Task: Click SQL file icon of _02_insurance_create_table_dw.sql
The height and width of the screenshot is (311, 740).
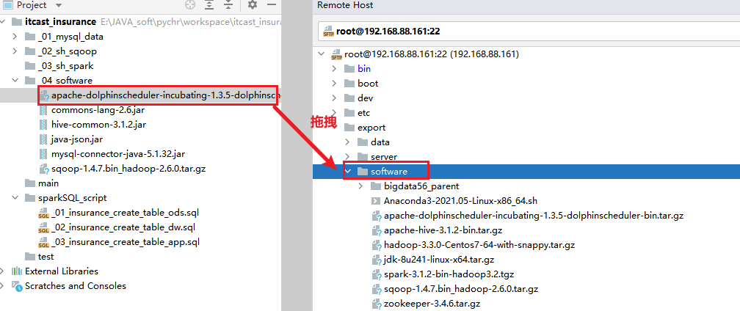Action: click(43, 227)
